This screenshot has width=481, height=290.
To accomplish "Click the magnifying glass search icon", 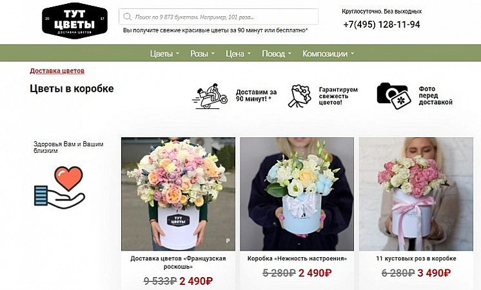I will pos(127,17).
